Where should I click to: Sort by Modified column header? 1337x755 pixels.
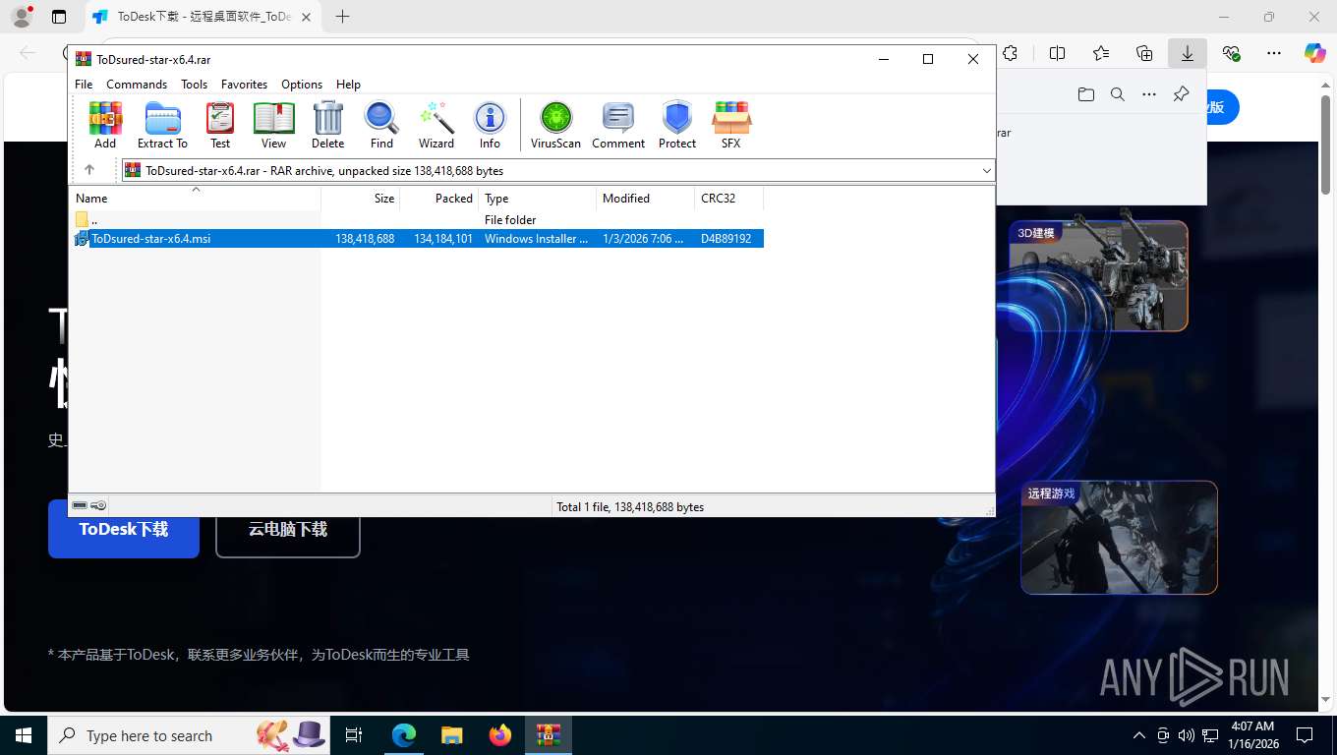click(646, 198)
